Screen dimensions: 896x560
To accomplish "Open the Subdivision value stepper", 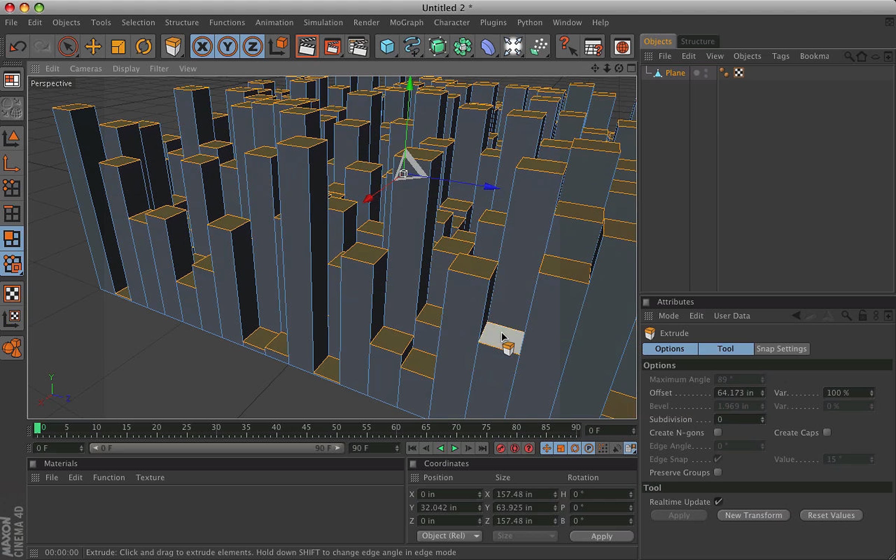I will click(x=762, y=419).
